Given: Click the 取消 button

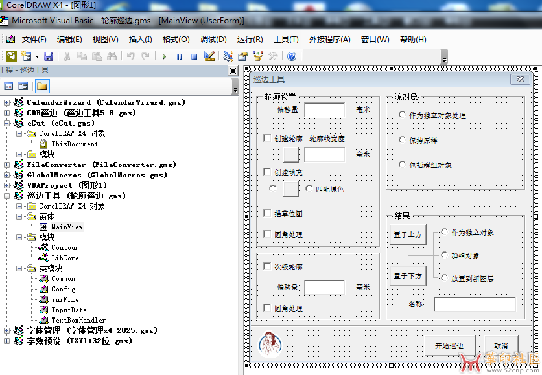Looking at the screenshot, I should 501,346.
